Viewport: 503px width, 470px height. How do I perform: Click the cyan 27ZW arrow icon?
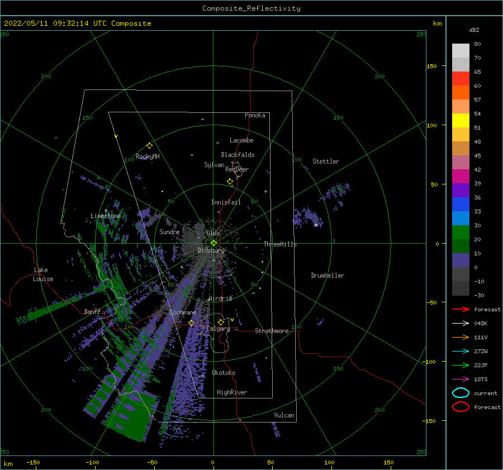tap(461, 352)
